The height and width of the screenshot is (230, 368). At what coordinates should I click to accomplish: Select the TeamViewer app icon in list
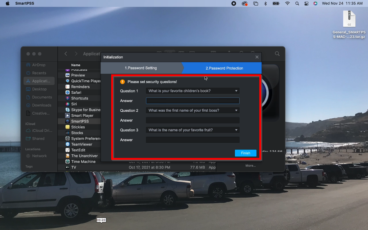[x=67, y=144]
